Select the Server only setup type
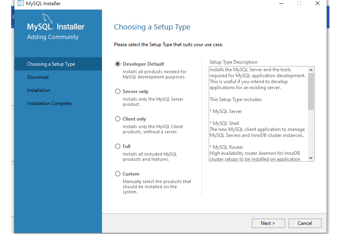 click(118, 92)
